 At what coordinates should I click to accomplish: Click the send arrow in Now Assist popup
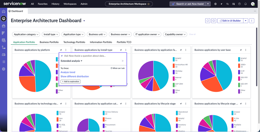pos(123,61)
